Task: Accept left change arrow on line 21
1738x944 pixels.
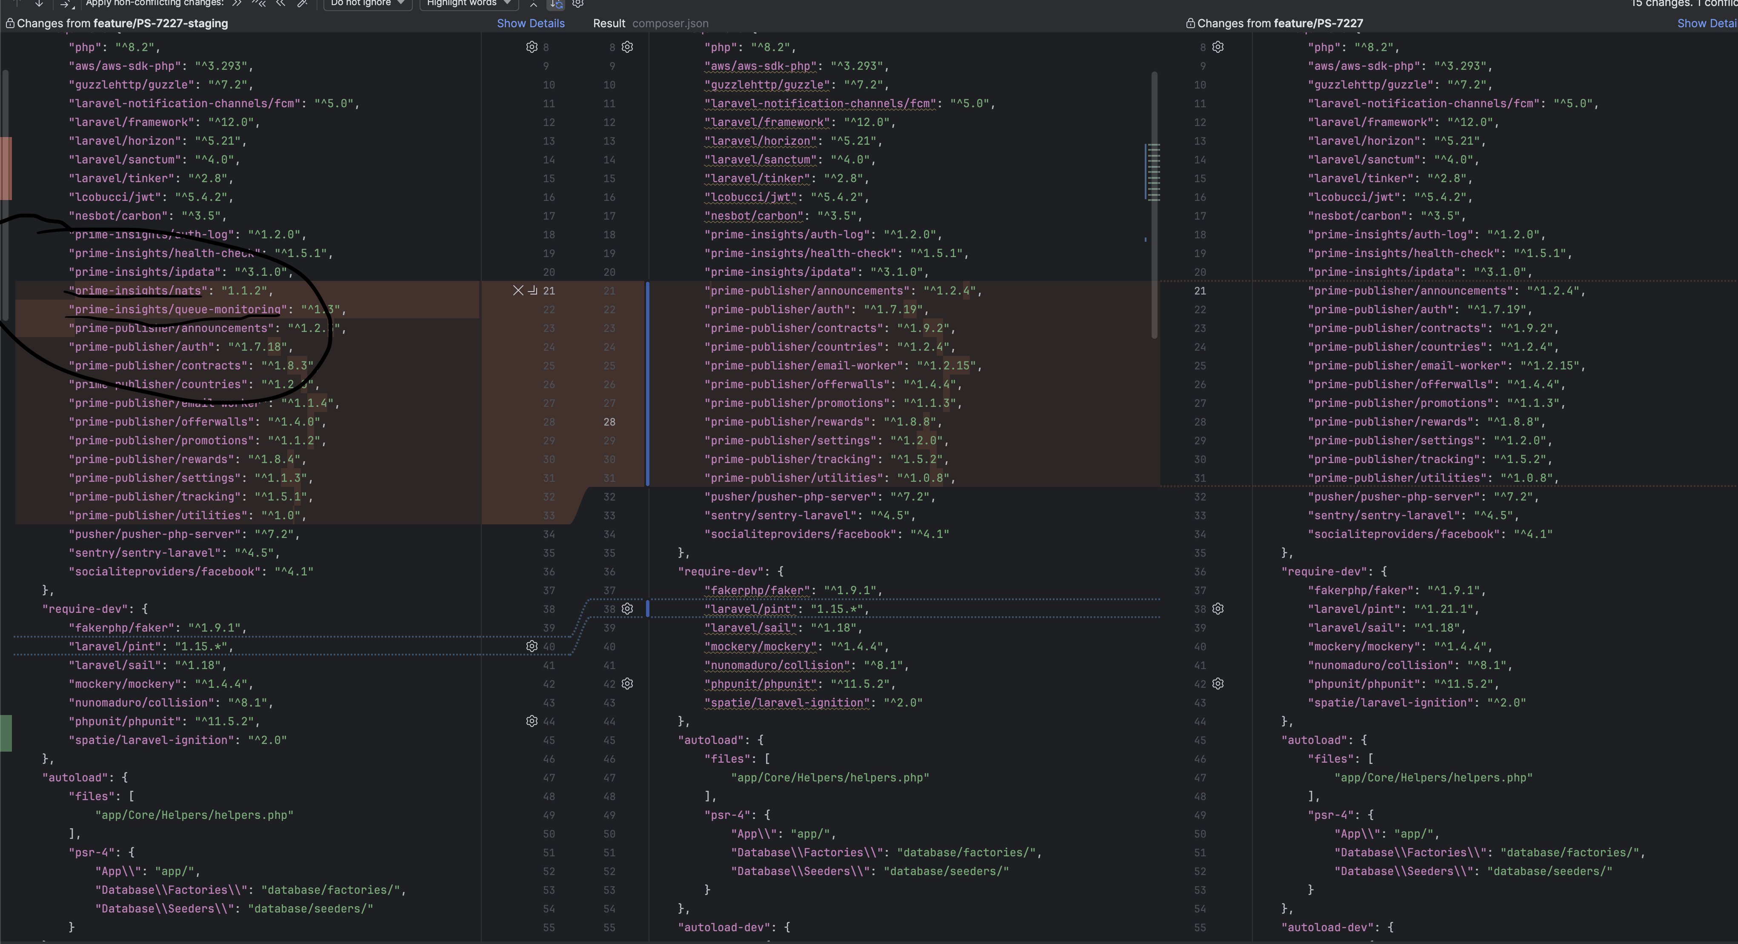Action: (532, 290)
